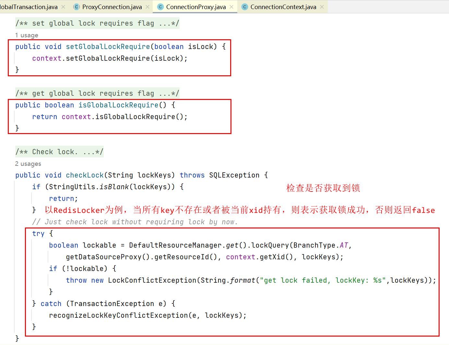
Task: Close the GlobalTransaction.java tab
Action: coord(63,7)
